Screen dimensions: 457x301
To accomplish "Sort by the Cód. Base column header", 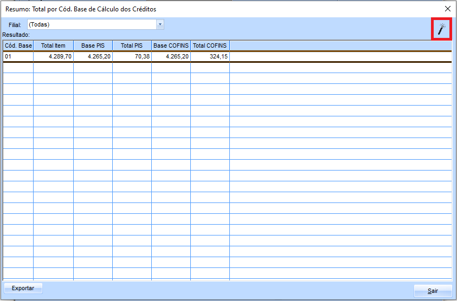I will 18,45.
